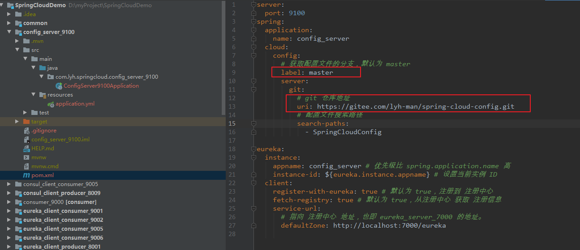Open the application.yml file in tree
This screenshot has height=250, width=580.
coord(75,104)
